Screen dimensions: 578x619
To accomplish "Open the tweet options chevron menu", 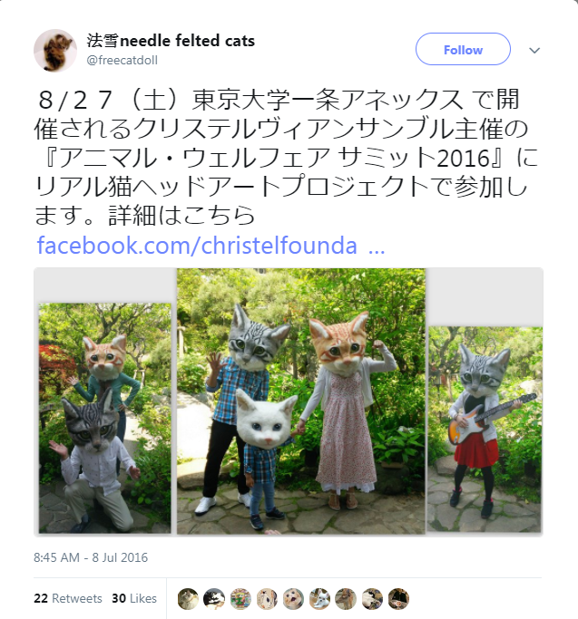I will [534, 51].
